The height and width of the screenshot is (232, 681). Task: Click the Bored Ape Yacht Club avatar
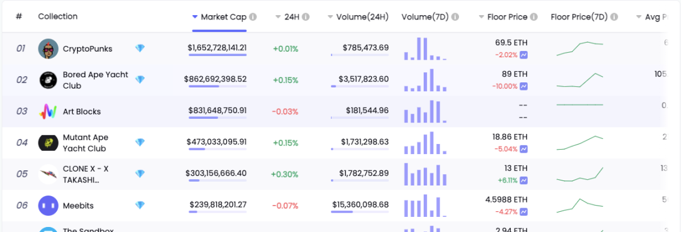point(48,80)
